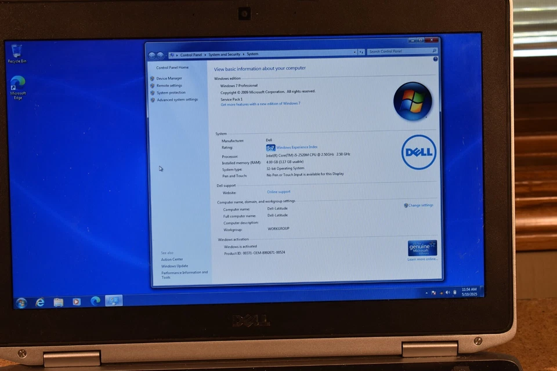Click the Windows Experience Index rating icon
557x371 pixels.
point(270,147)
